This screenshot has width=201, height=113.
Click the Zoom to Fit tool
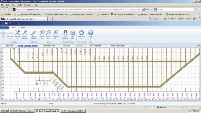click(56, 34)
